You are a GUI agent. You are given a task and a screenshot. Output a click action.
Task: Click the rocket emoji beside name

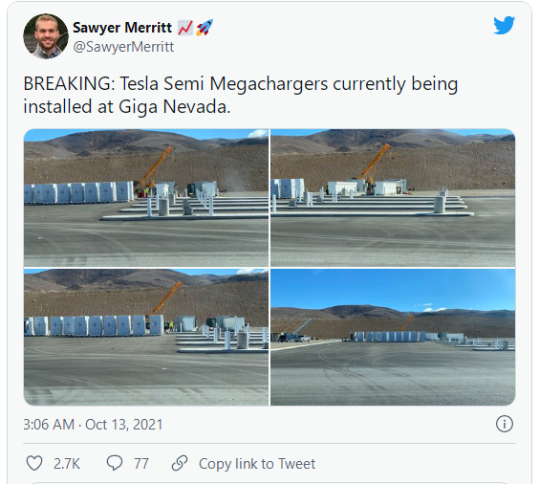[x=205, y=28]
